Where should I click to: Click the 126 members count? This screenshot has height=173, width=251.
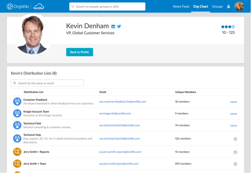(183, 138)
